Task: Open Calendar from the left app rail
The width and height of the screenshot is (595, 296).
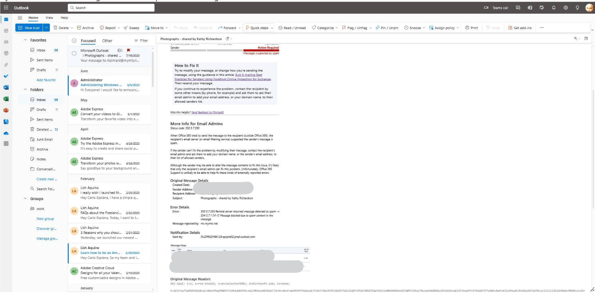Action: tap(6, 30)
